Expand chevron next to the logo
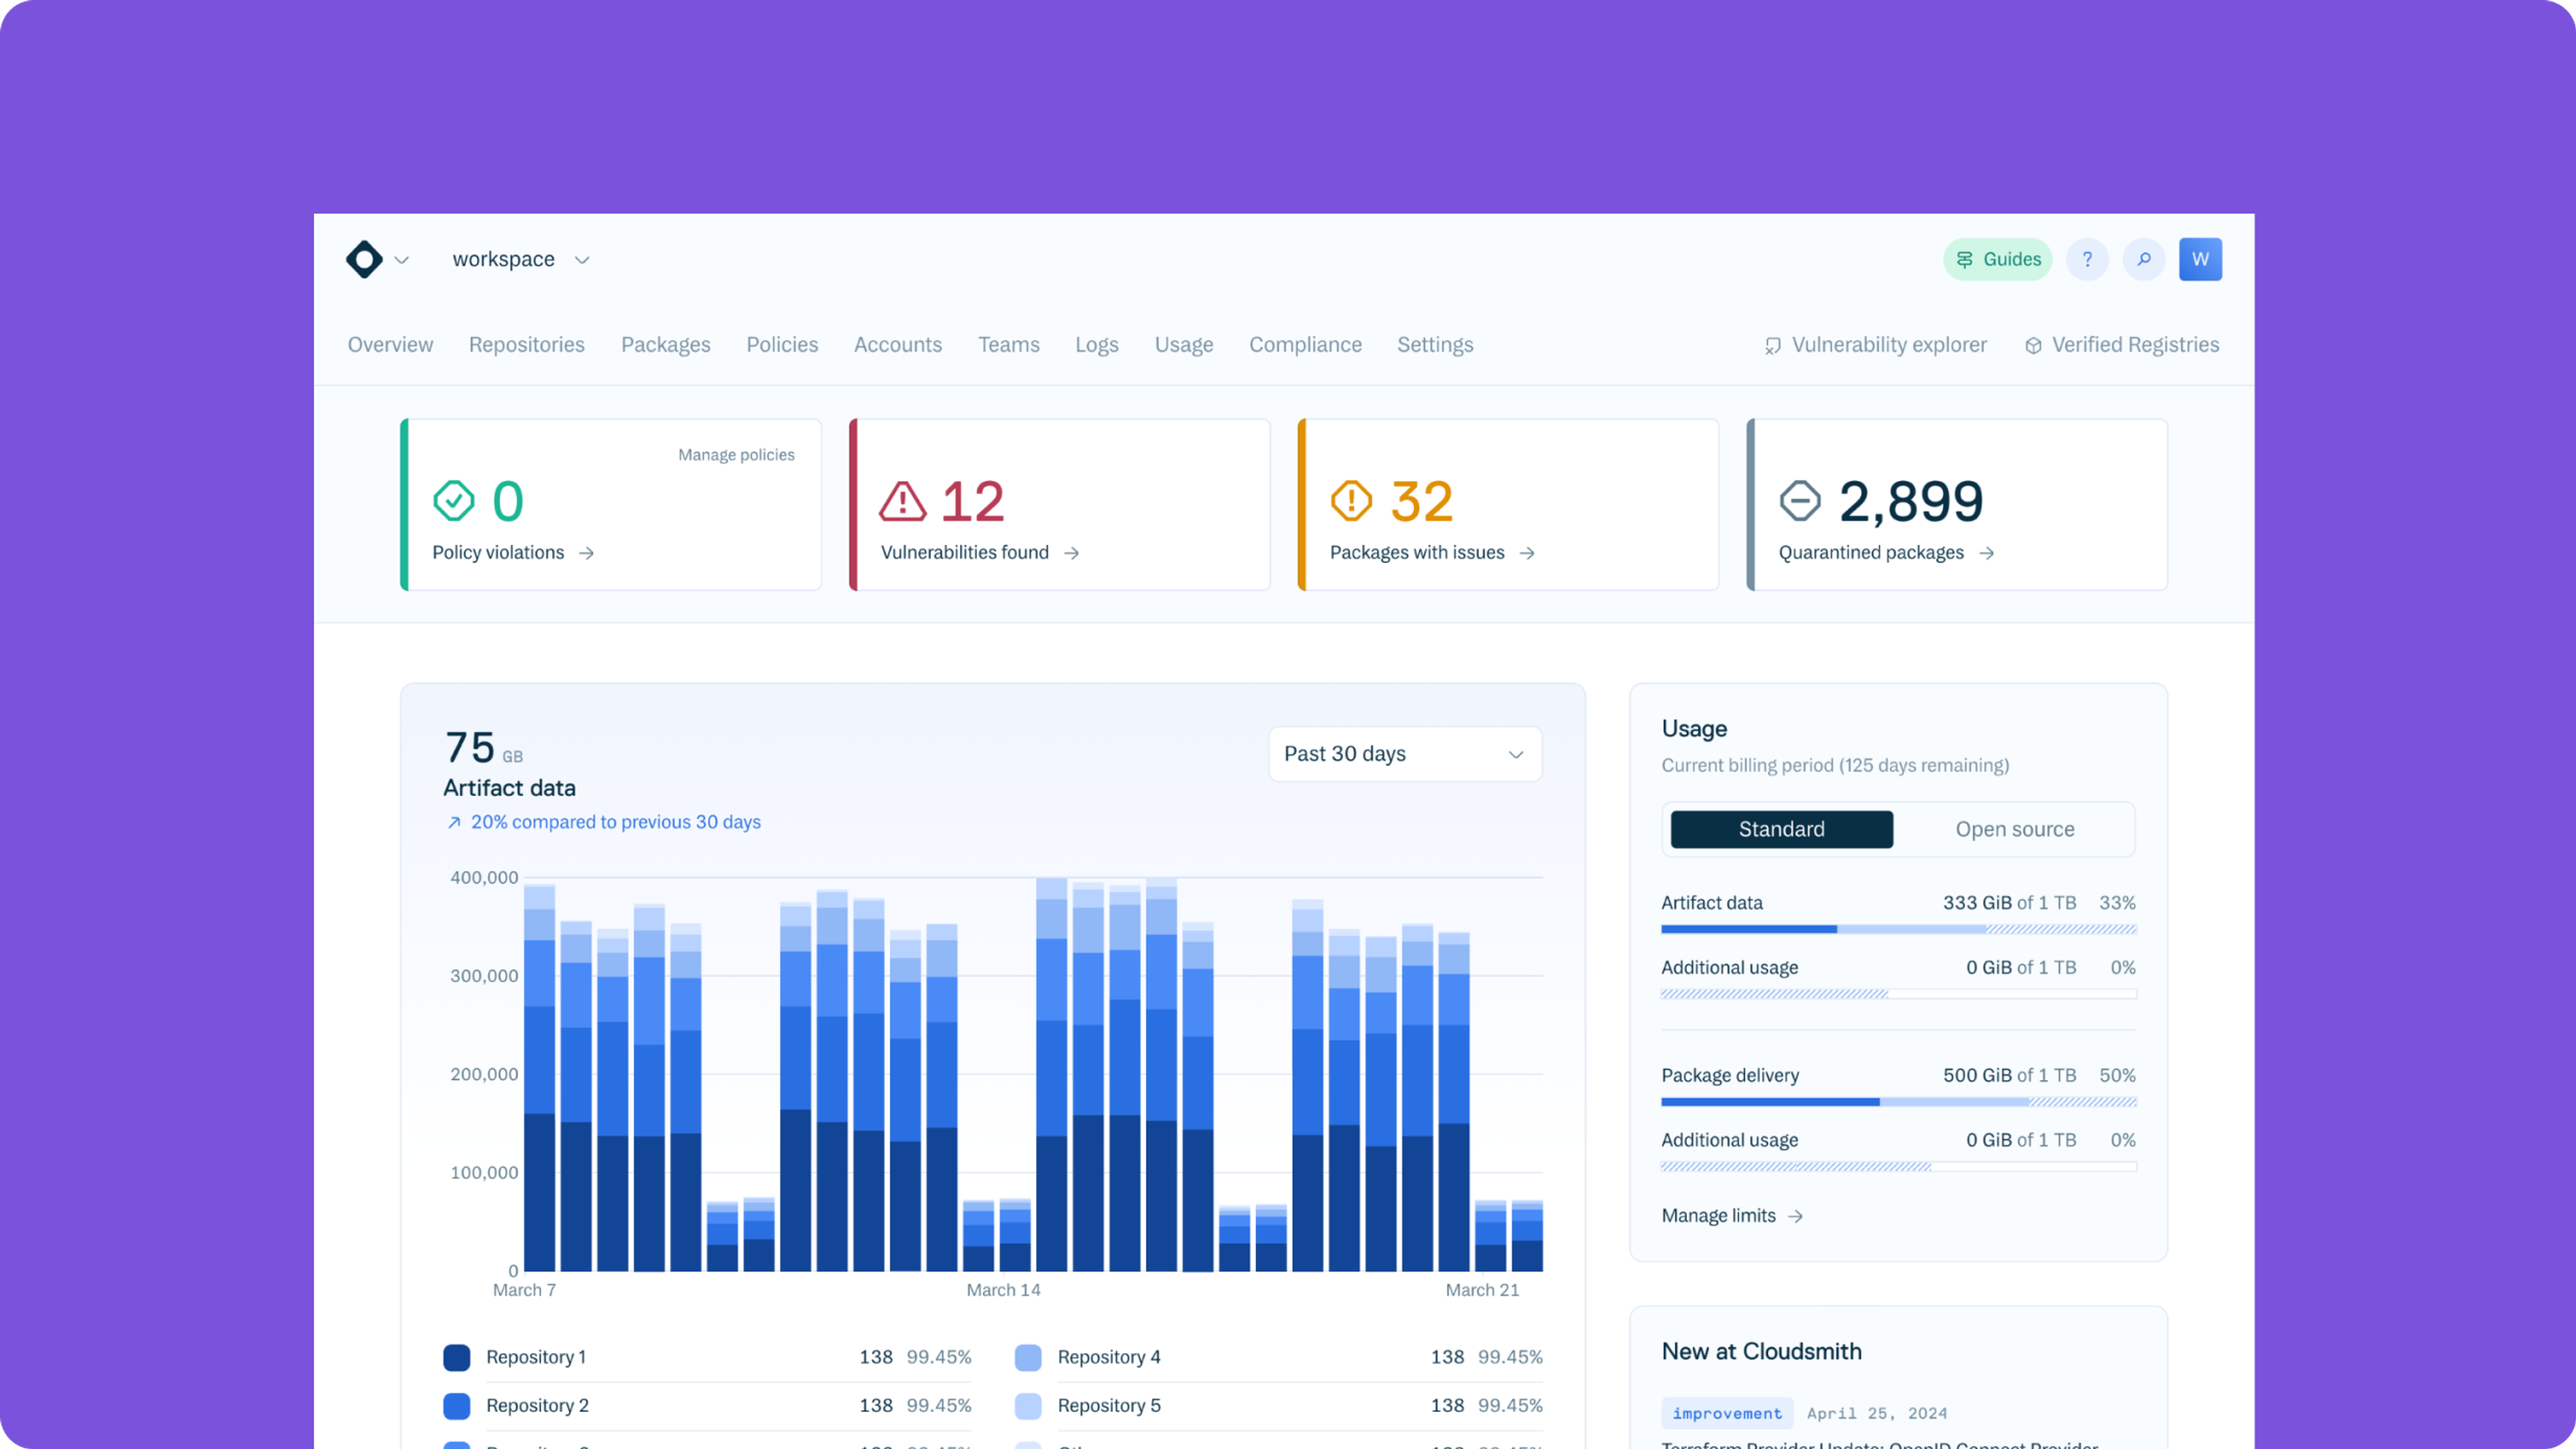2576x1449 pixels. pos(402,260)
